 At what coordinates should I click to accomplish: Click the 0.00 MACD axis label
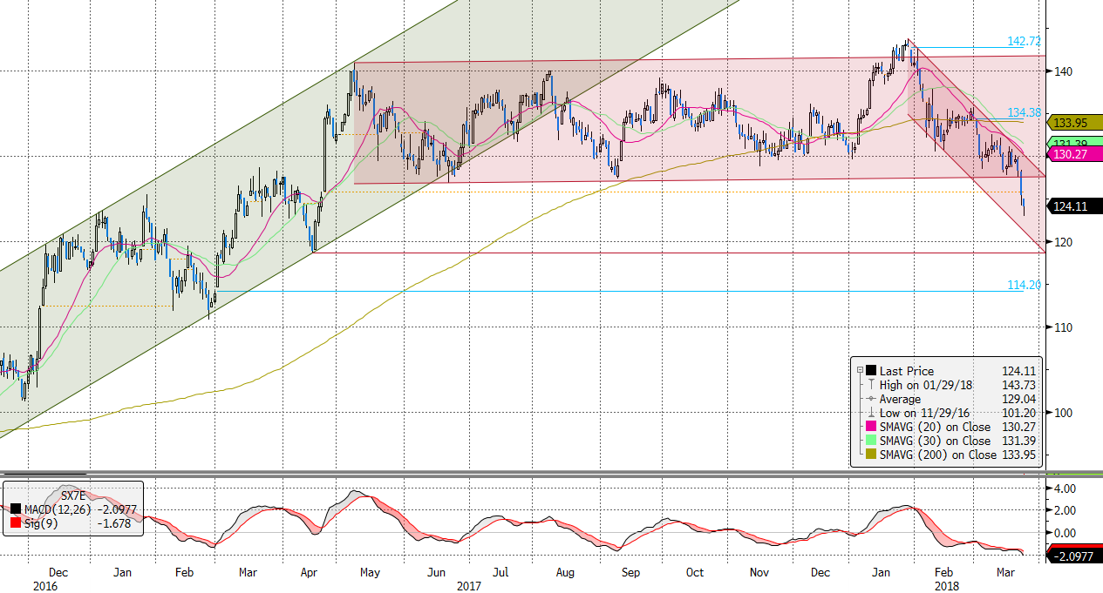[1066, 533]
